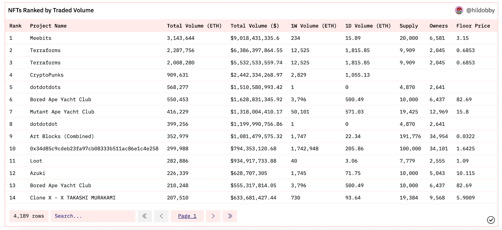Click CryptoPunks 1D volume 1,055.13
This screenshot has width=502, height=230.
[357, 75]
